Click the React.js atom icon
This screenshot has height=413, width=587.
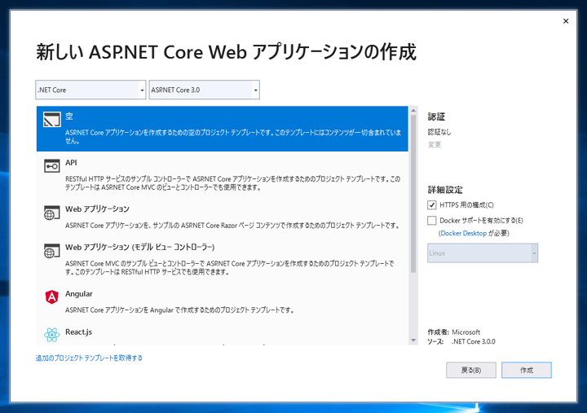(51, 335)
